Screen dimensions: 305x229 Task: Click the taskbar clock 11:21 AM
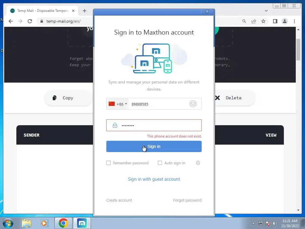click(290, 221)
